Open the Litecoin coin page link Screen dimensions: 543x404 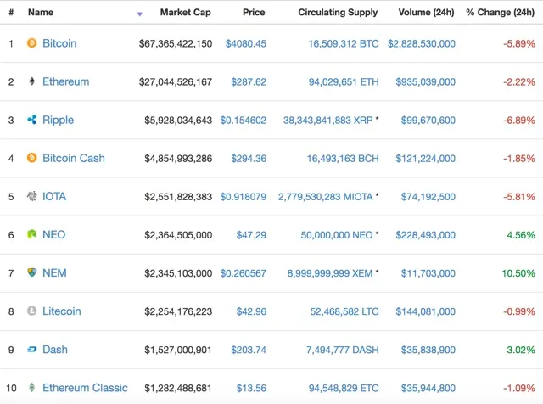tap(62, 311)
